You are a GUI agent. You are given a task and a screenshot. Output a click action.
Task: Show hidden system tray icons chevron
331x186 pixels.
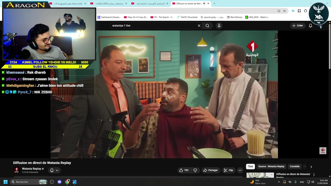click(x=279, y=182)
